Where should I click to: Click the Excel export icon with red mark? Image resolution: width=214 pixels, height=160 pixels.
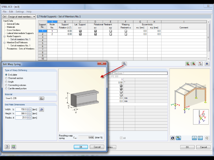(188, 64)
